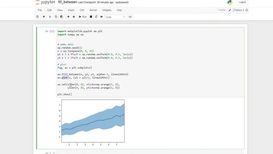273x154 pixels.
Task: Click the ax.set xlim code line
Action: click(89, 85)
